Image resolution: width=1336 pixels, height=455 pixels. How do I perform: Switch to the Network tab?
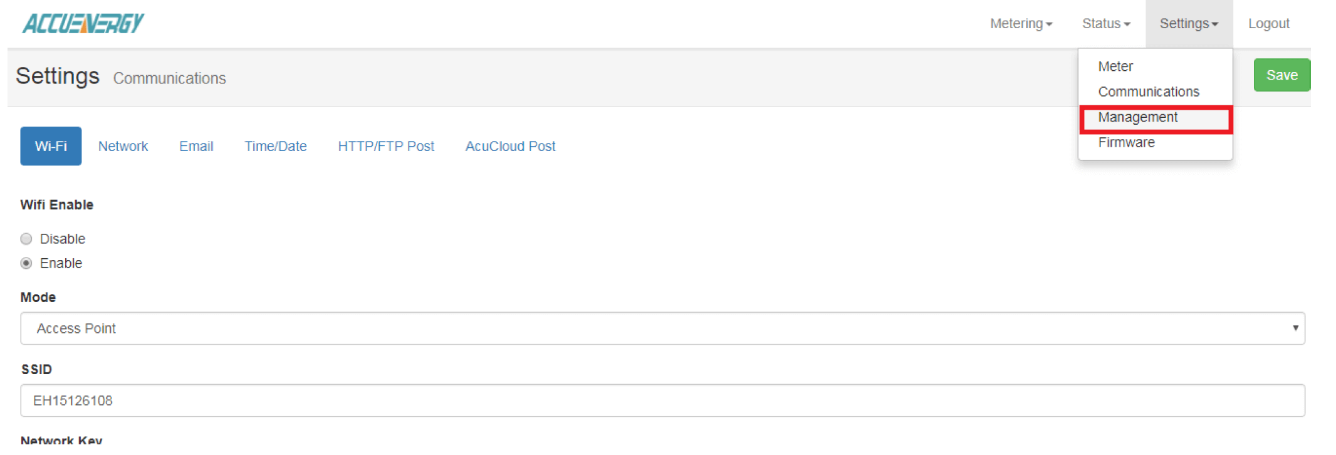(123, 146)
